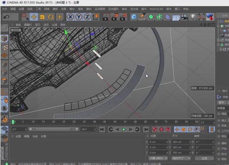Switch to Polygons mode orange cube

click(4, 81)
